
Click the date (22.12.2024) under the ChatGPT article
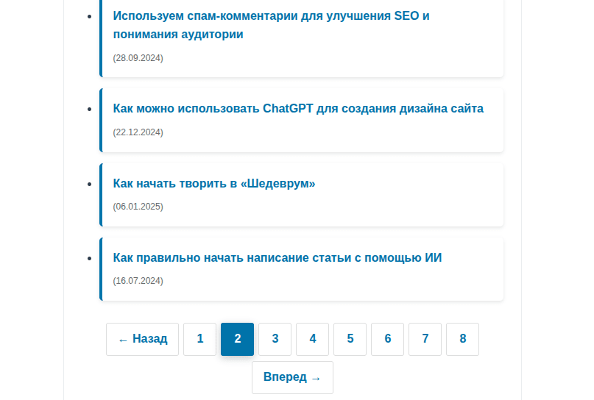point(138,132)
